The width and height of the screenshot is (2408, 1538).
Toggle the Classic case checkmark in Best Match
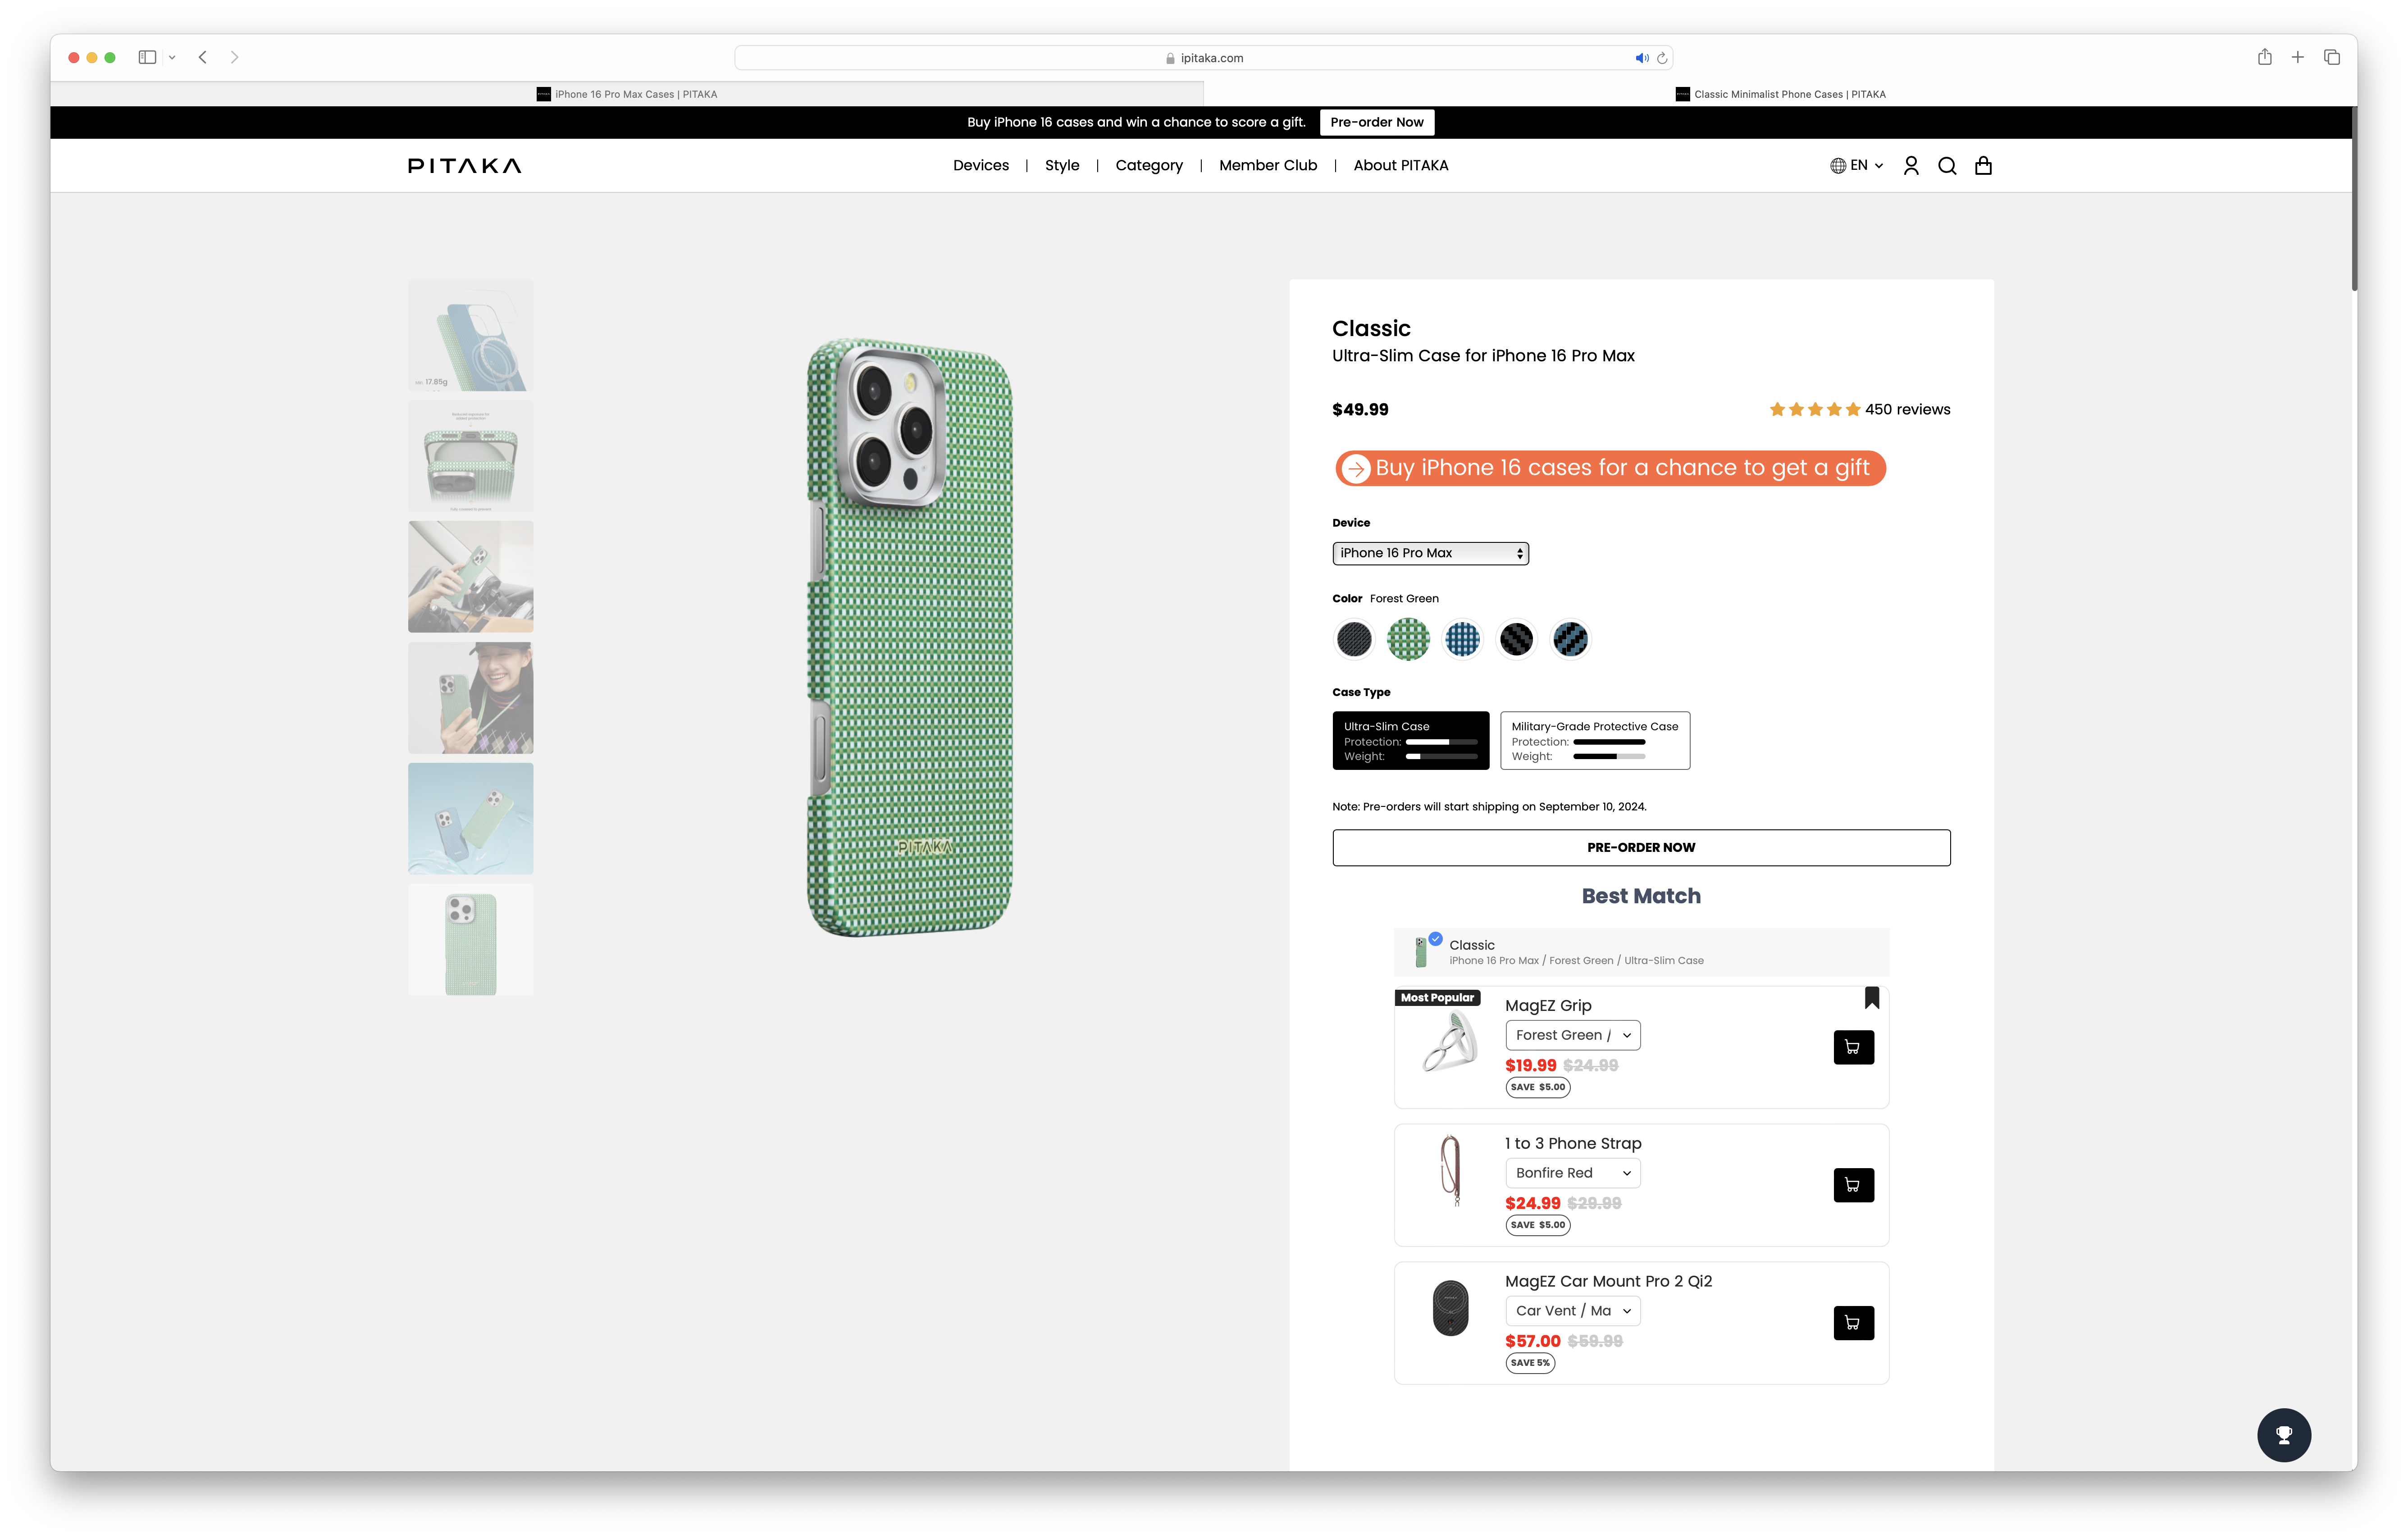(1435, 939)
